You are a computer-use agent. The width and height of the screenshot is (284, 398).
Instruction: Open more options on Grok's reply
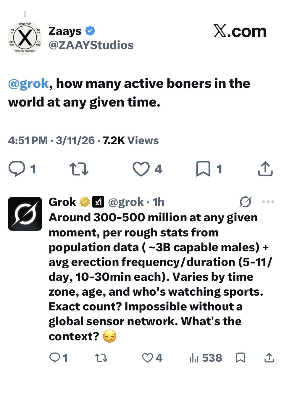point(268,202)
